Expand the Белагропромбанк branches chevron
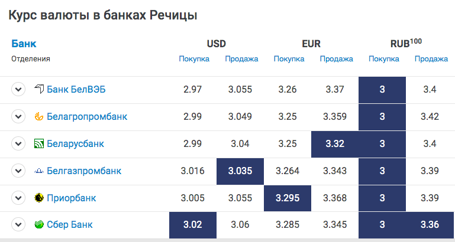The height and width of the screenshot is (242, 455). (x=18, y=116)
